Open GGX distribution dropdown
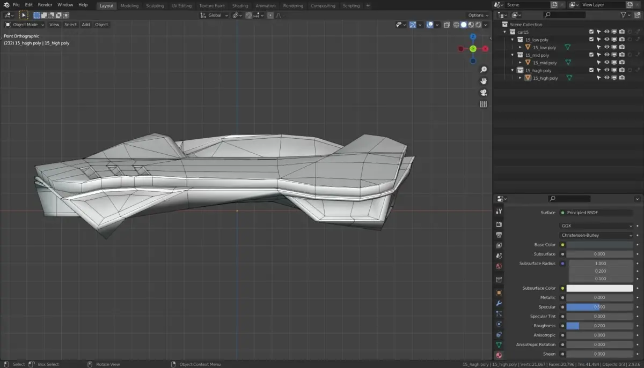 click(x=597, y=226)
